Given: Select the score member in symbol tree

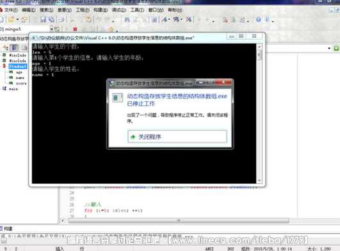Looking at the screenshot, I should click(21, 83).
